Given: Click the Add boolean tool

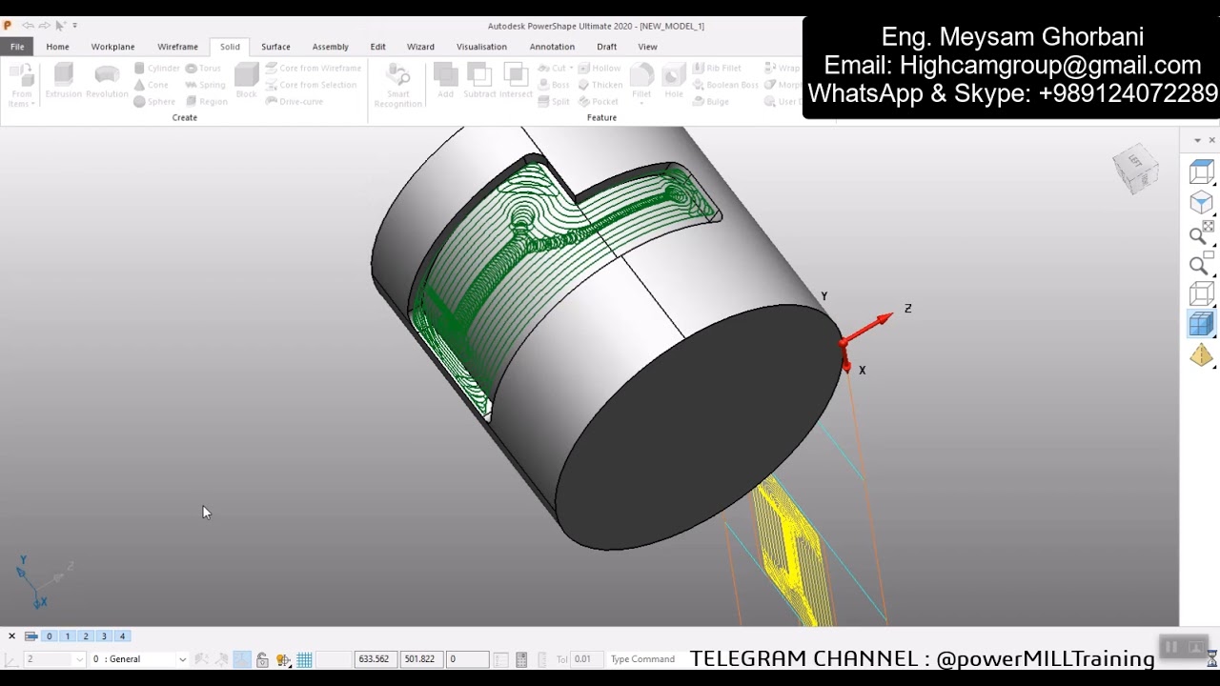Looking at the screenshot, I should click(445, 81).
